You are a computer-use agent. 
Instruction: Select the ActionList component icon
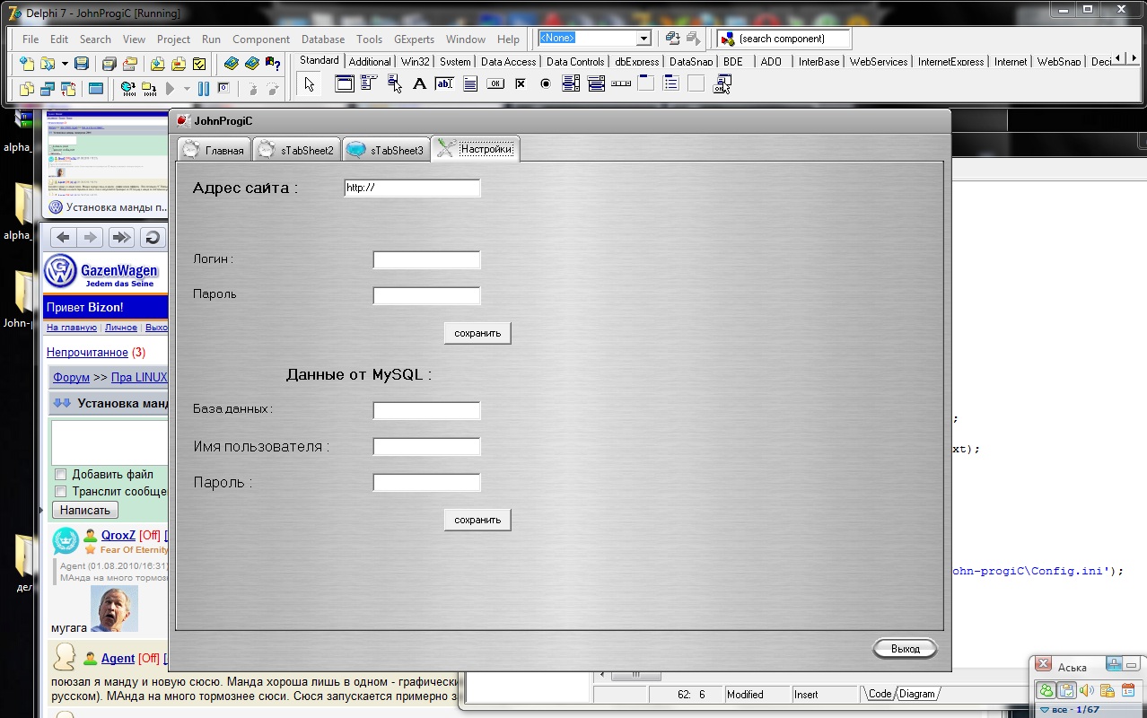click(x=722, y=84)
